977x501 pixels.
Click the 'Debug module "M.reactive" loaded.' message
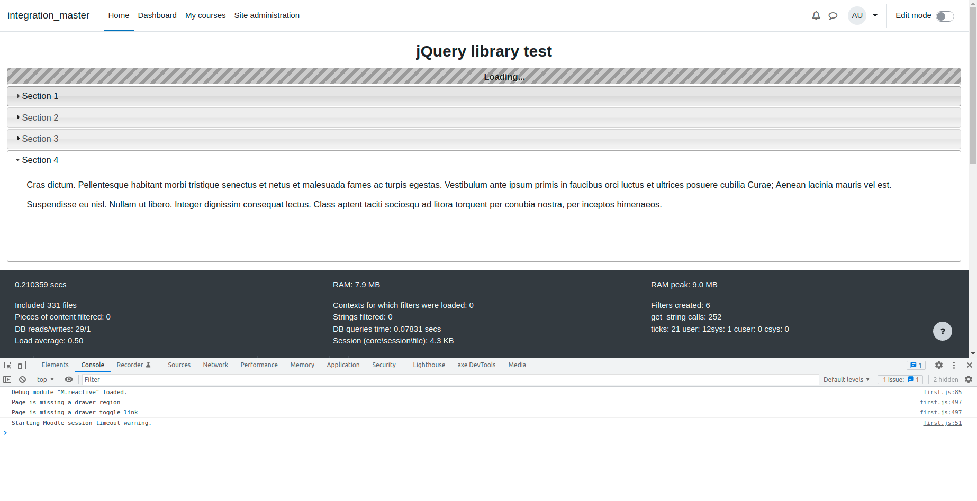click(x=69, y=392)
